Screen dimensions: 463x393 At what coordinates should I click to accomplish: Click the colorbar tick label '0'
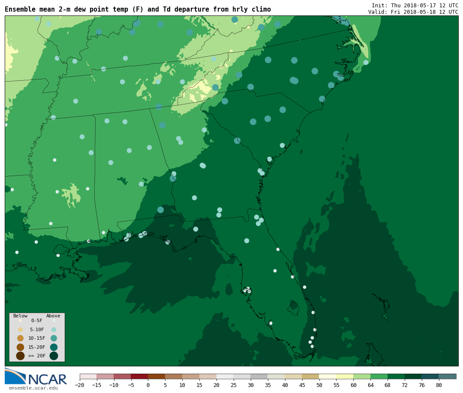(148, 385)
